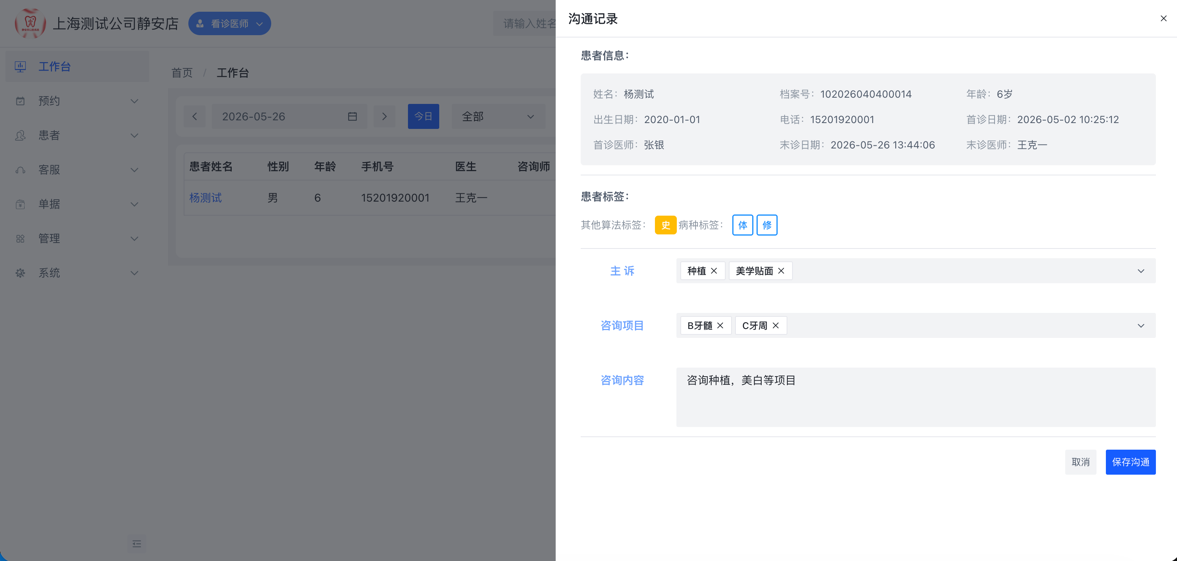Click the 2026-05-26 date field
Viewport: 1177px width, 561px height.
coord(289,116)
